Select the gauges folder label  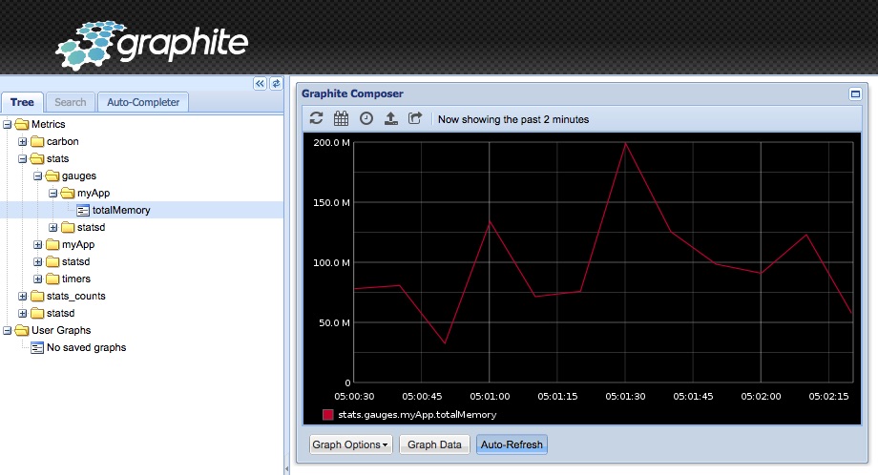tap(79, 176)
